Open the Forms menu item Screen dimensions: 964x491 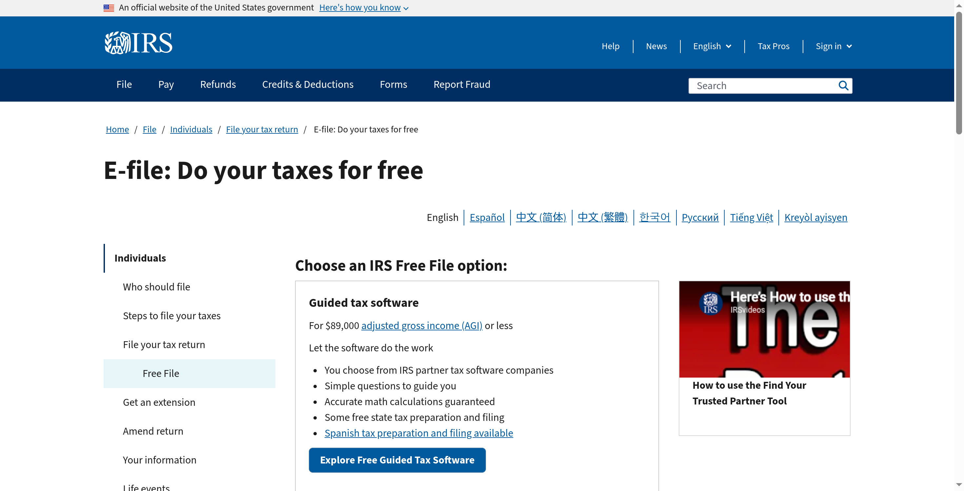click(x=393, y=85)
